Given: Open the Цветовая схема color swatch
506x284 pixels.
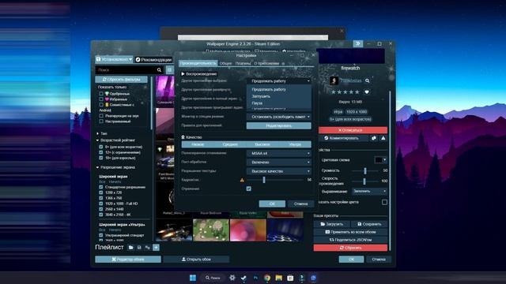Looking at the screenshot, I should (x=380, y=159).
